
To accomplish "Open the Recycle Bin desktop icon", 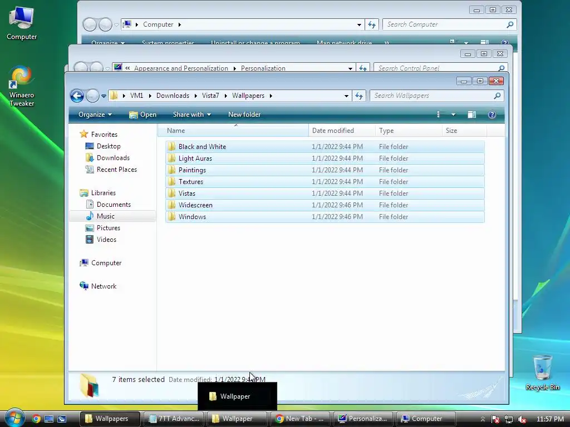I will pos(542,373).
